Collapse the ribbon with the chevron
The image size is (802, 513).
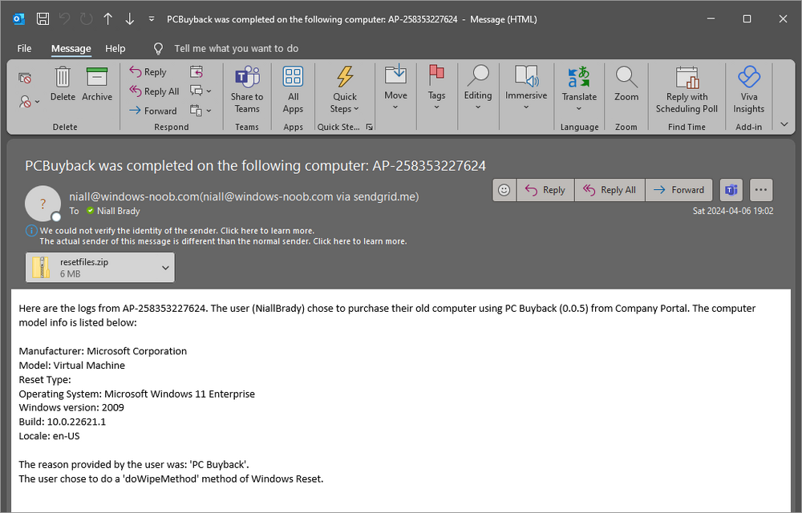(784, 124)
